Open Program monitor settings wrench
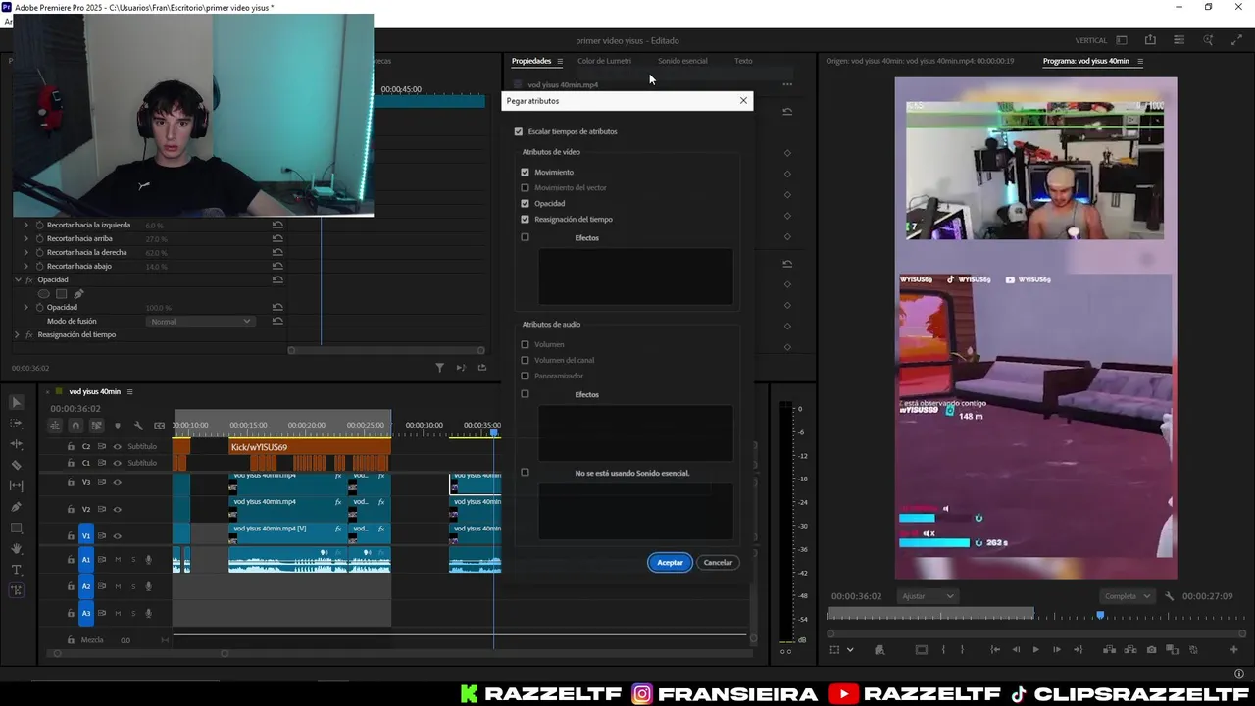Screen dimensions: 1255x706 point(1170,596)
